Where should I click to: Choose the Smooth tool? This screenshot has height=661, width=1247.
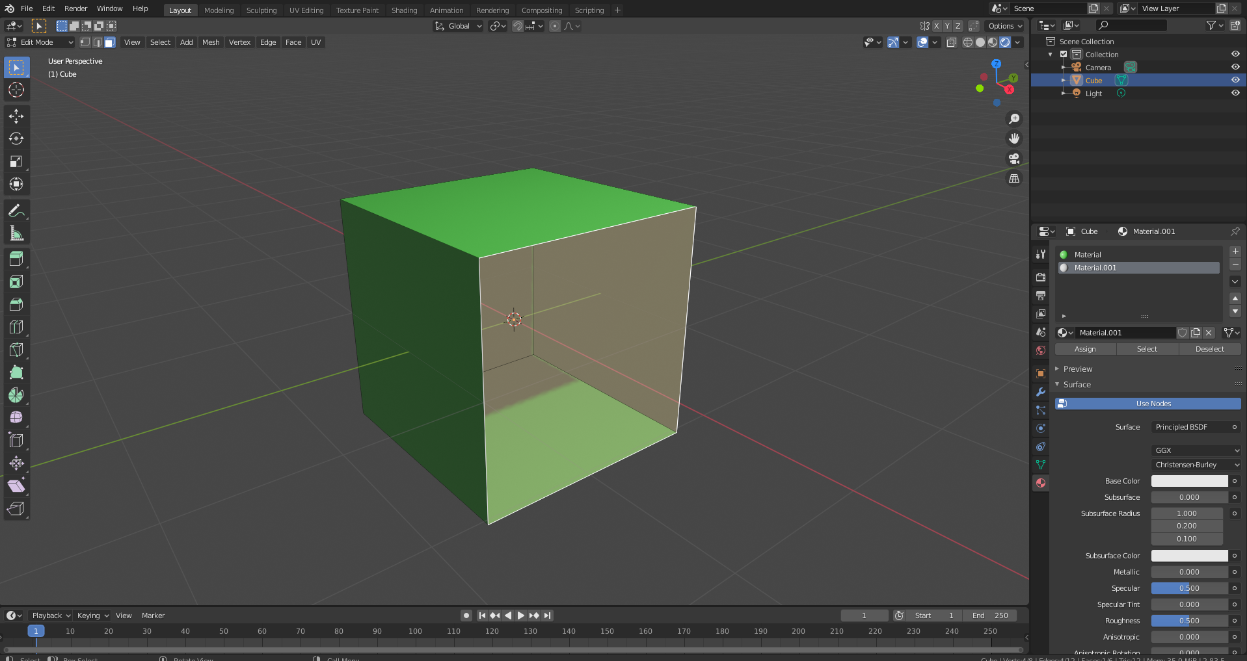click(x=16, y=418)
